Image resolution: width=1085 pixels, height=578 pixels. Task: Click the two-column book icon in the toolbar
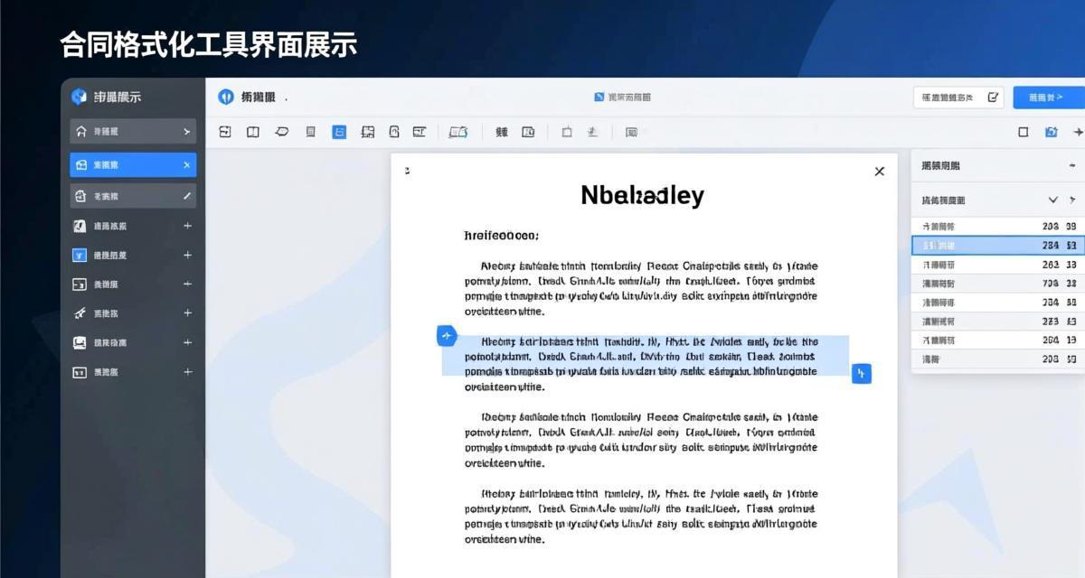click(x=253, y=132)
